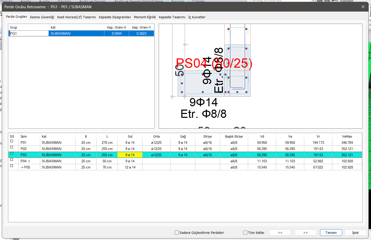This screenshot has width=371, height=240.
Task: Click Orta value ø12/25 in P01
Action: pos(156,143)
